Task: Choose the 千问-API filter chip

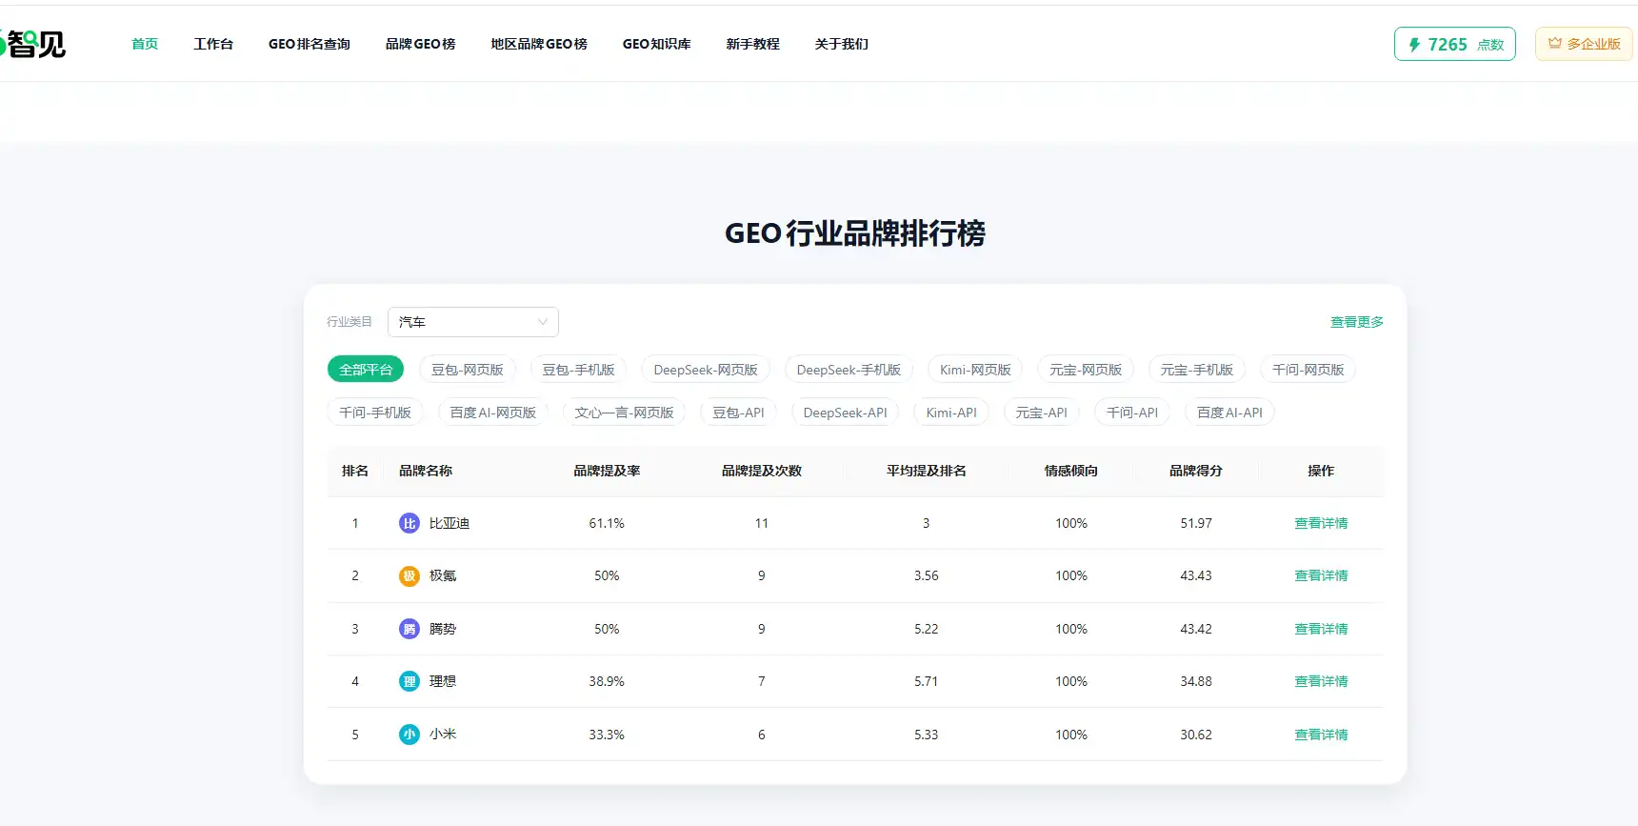Action: pos(1132,413)
